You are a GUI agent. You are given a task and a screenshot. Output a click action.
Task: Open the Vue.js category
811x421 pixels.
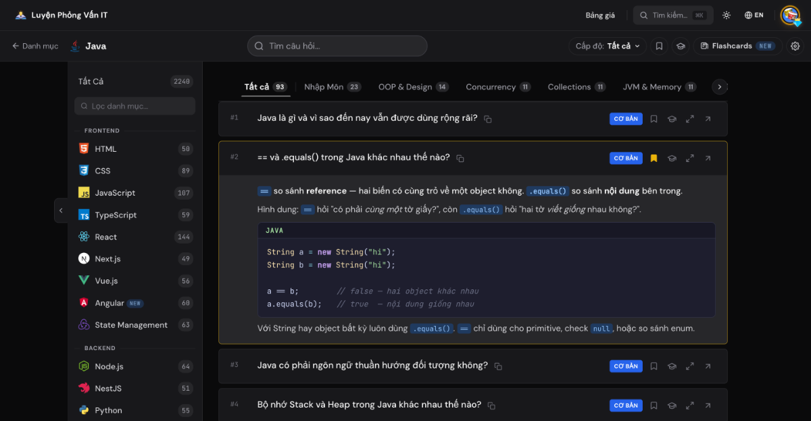(x=134, y=281)
